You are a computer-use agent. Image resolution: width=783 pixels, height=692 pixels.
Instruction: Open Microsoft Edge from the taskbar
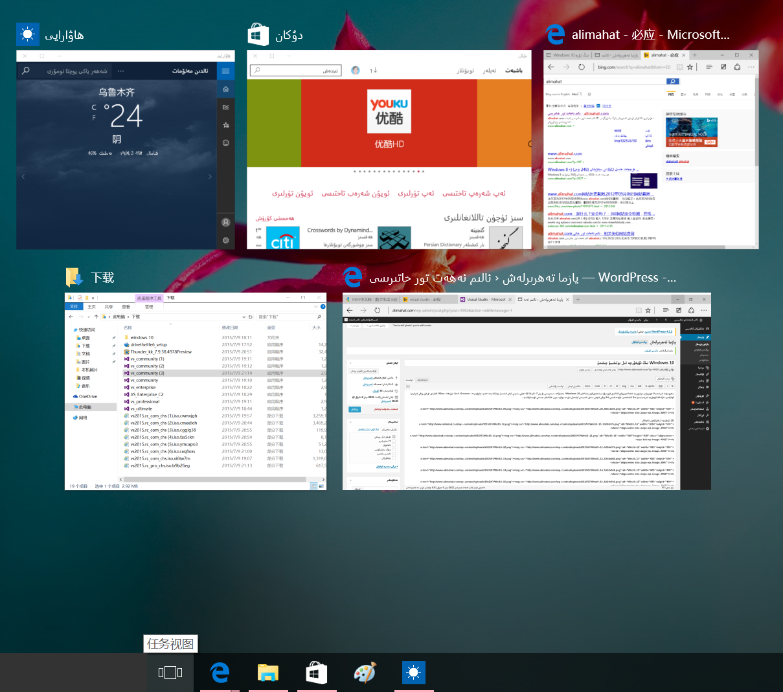pos(220,673)
